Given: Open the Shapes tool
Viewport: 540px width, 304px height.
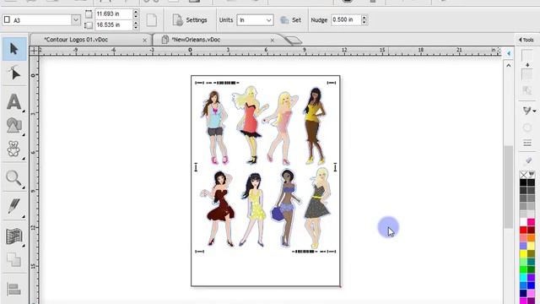Looking at the screenshot, I should 14,125.
